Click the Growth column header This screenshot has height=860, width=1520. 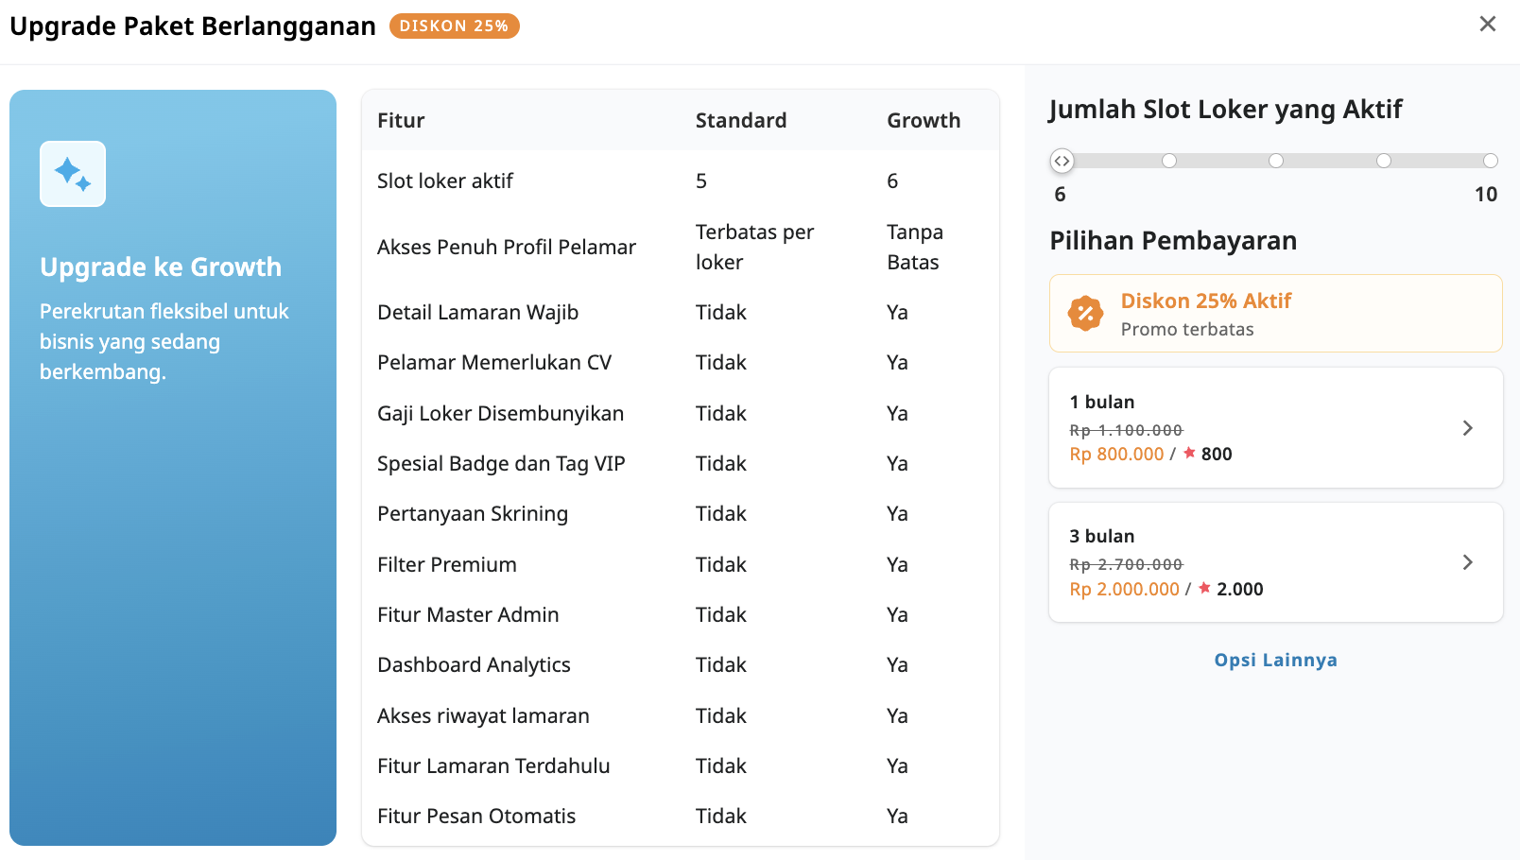pos(924,120)
